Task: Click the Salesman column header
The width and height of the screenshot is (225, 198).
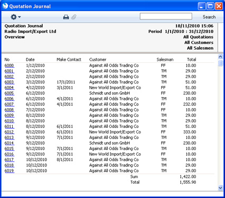Action: 165,60
